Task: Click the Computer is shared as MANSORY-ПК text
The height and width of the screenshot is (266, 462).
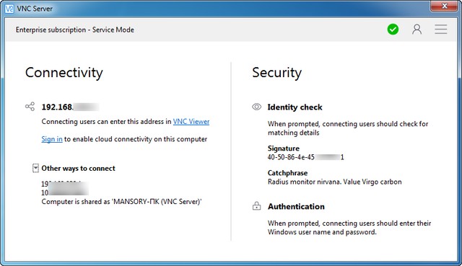Action: tap(121, 202)
